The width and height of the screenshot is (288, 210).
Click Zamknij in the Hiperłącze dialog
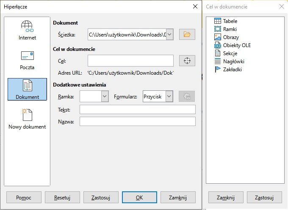[x=178, y=197]
